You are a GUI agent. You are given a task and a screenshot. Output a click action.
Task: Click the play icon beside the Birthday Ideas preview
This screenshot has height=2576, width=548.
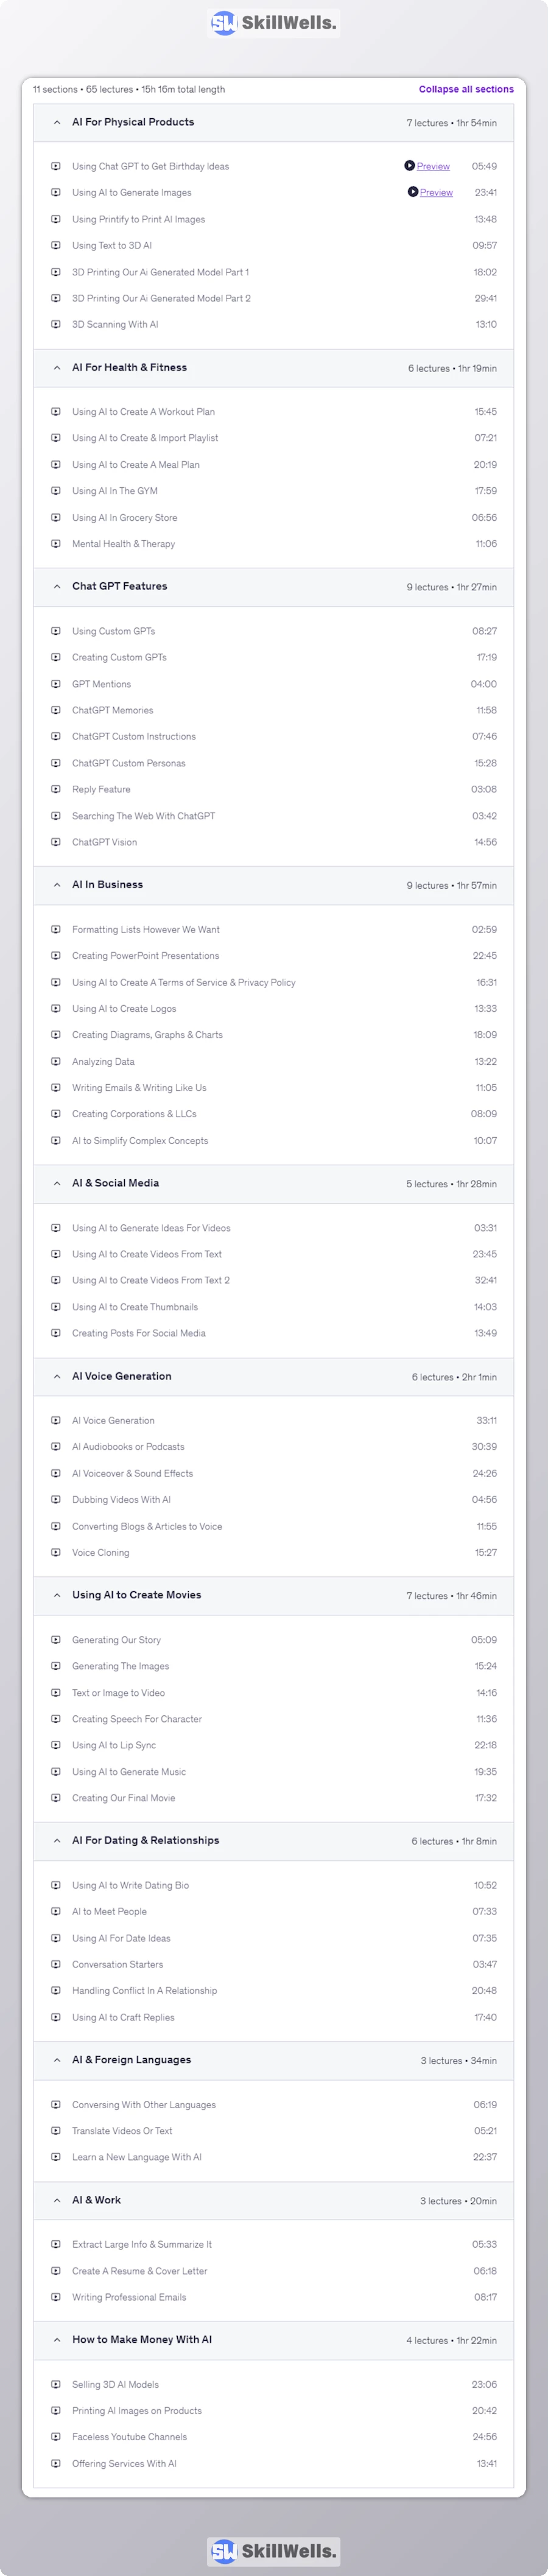[409, 166]
